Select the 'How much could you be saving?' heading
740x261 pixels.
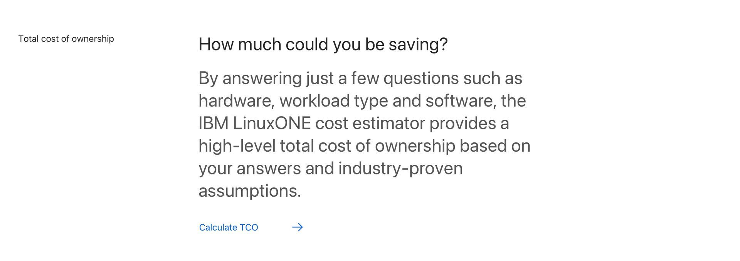click(x=323, y=44)
